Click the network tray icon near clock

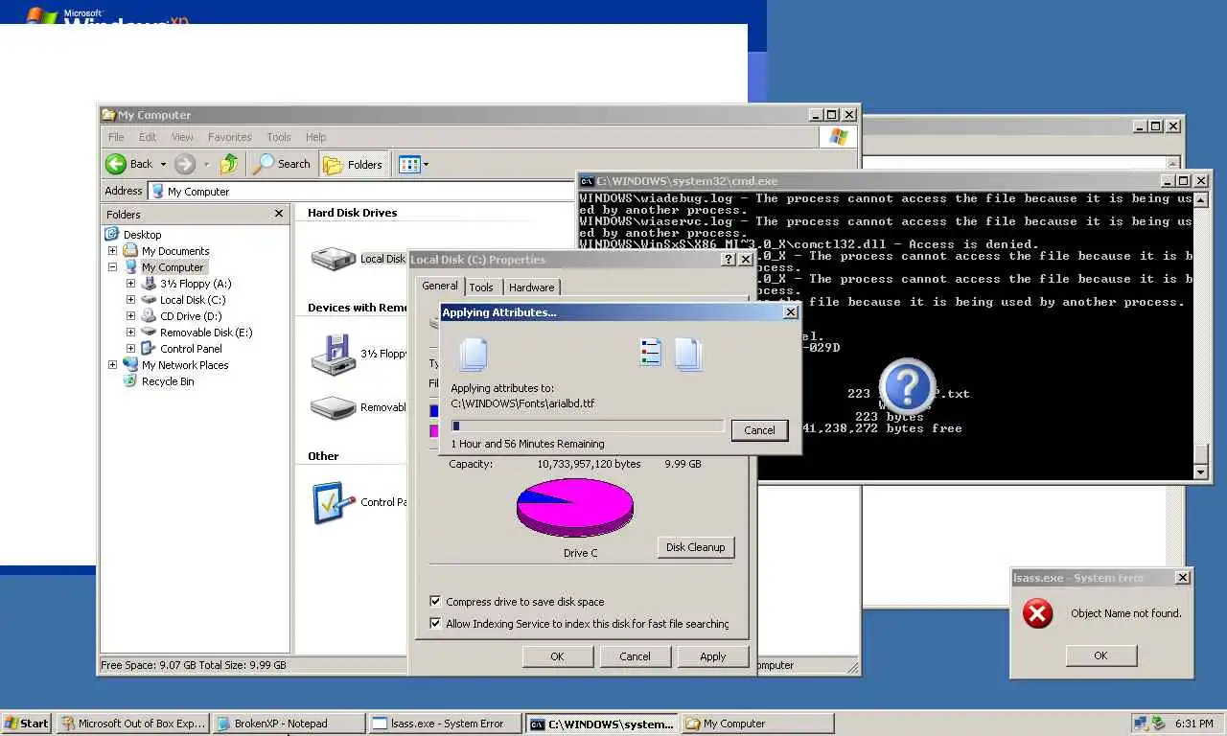(x=1141, y=724)
